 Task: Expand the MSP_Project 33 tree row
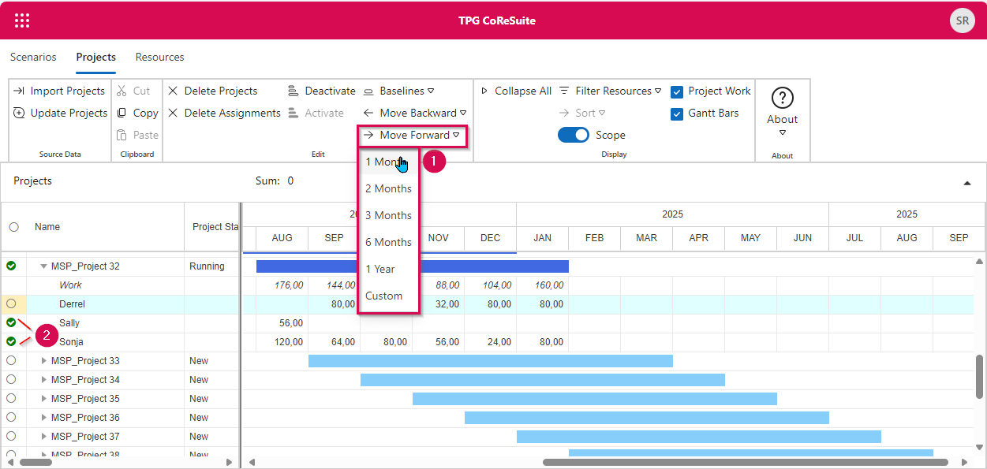(x=44, y=361)
